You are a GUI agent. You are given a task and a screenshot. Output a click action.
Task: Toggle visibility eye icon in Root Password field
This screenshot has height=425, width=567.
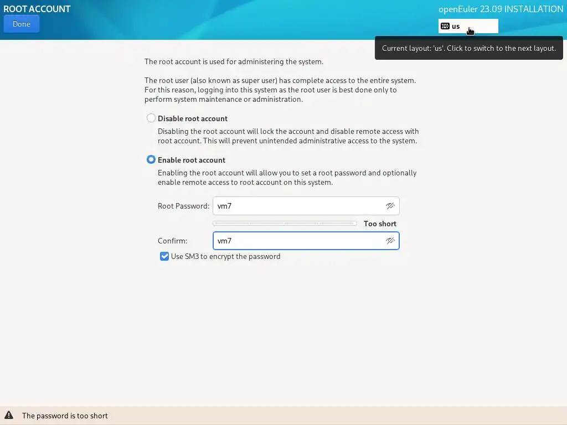tap(390, 206)
